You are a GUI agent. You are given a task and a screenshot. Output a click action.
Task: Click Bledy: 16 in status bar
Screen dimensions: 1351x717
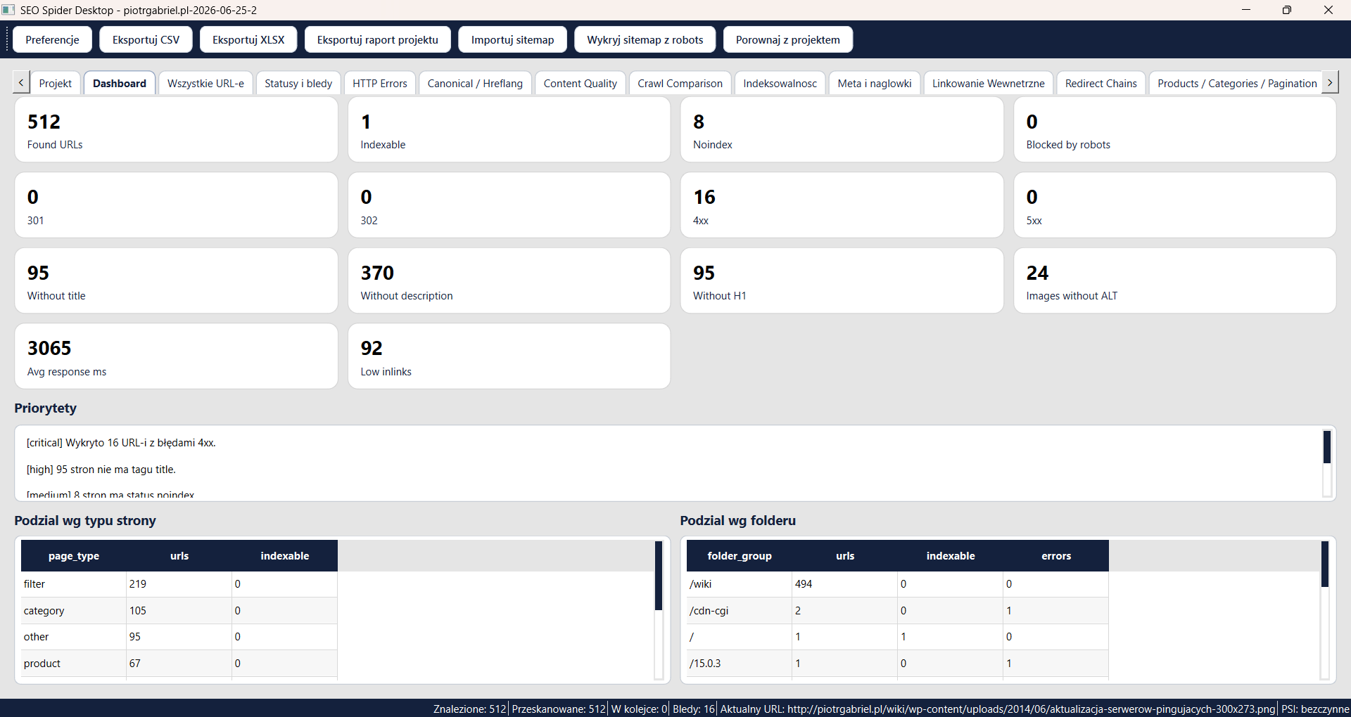693,709
